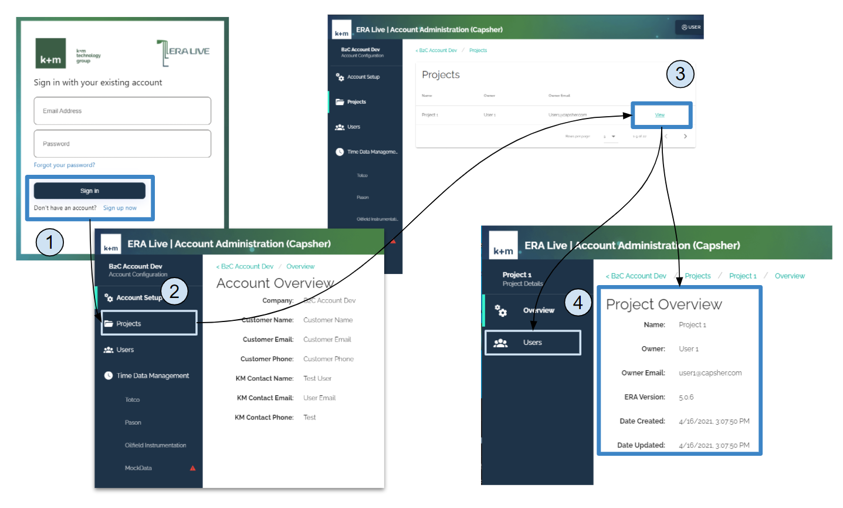Click Projects breadcrumb in Project Overview window
The width and height of the screenshot is (843, 508).
click(x=698, y=276)
